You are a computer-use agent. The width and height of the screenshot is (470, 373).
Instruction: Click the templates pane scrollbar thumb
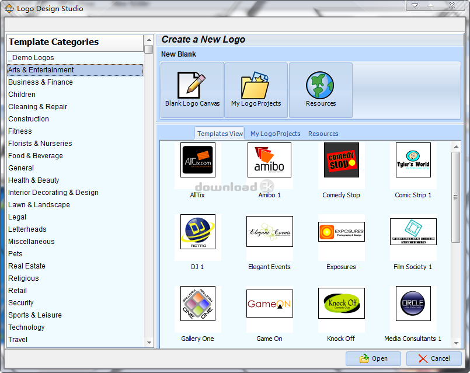(x=456, y=197)
